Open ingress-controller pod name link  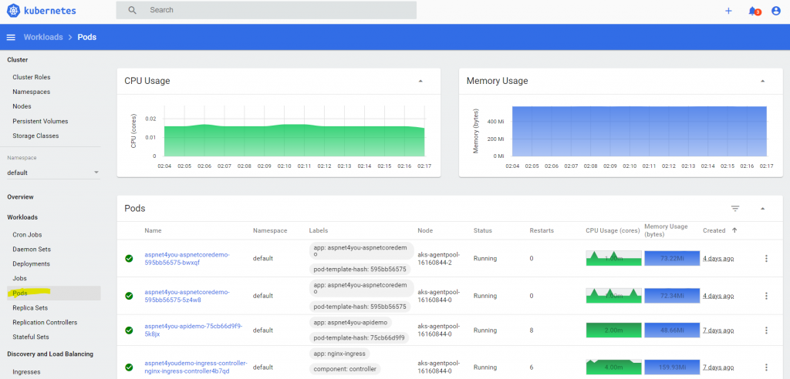coord(196,367)
